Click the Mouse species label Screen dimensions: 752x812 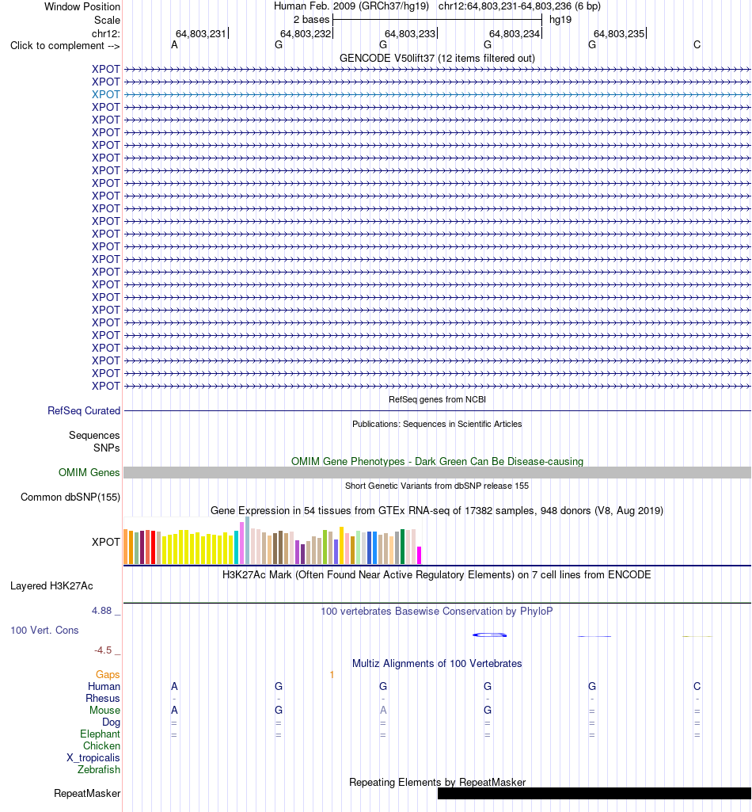coord(104,710)
